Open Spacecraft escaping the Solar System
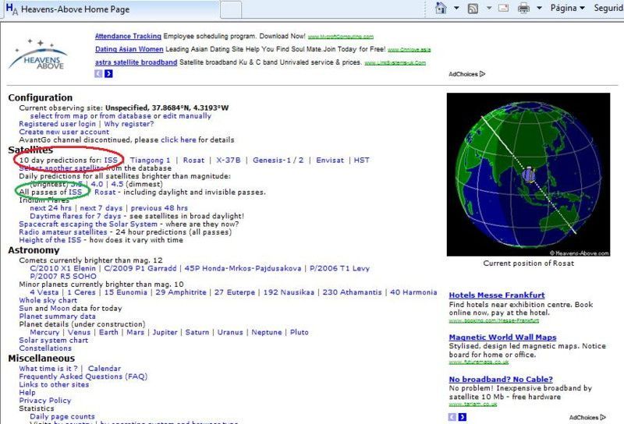This screenshot has height=424, width=624. 88,224
